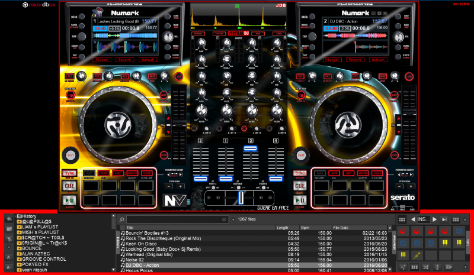Sort tracks by the Title column header

point(200,228)
